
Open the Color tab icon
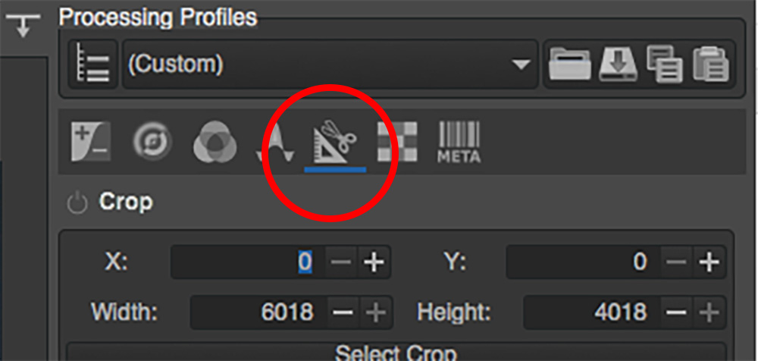tap(215, 142)
